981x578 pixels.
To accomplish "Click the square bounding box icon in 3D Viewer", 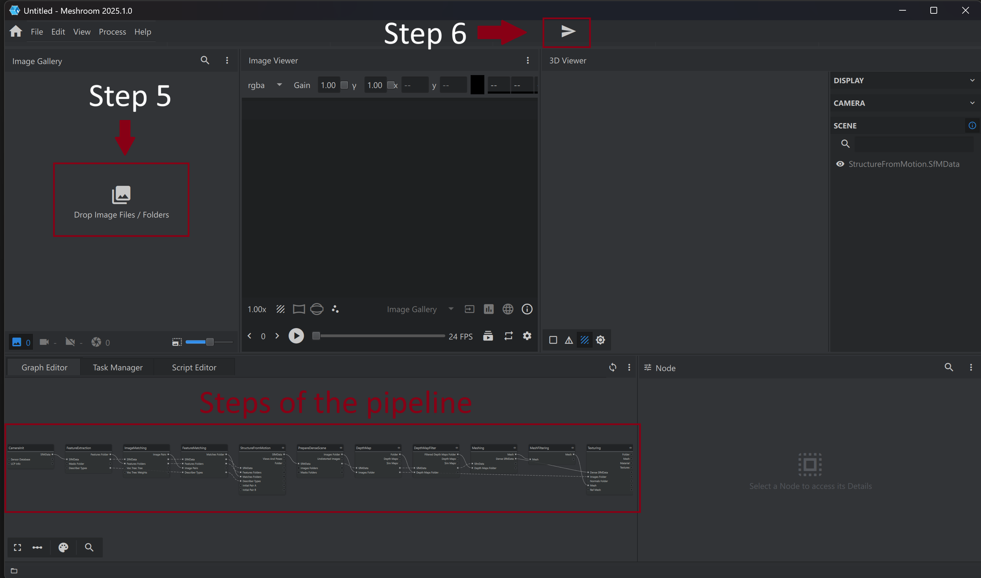I will pyautogui.click(x=553, y=340).
